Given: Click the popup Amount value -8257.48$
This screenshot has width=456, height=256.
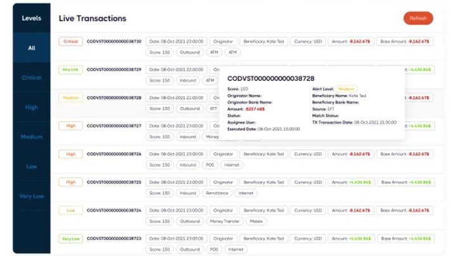Looking at the screenshot, I should 255,109.
